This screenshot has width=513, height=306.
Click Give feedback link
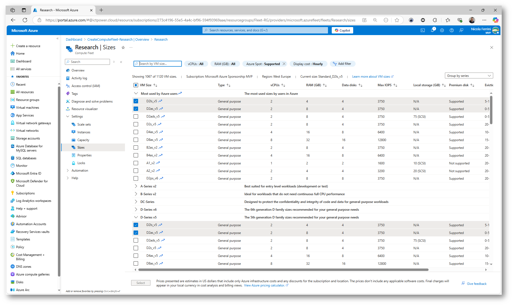(474, 284)
